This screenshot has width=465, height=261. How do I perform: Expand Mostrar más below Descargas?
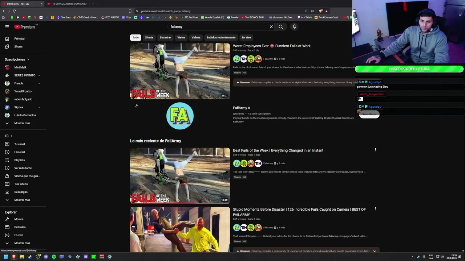coord(23,200)
